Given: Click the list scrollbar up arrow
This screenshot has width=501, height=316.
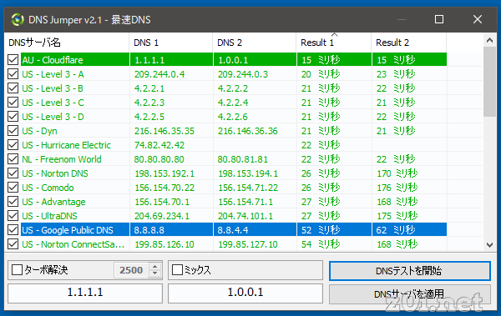Looking at the screenshot, I should point(489,40).
